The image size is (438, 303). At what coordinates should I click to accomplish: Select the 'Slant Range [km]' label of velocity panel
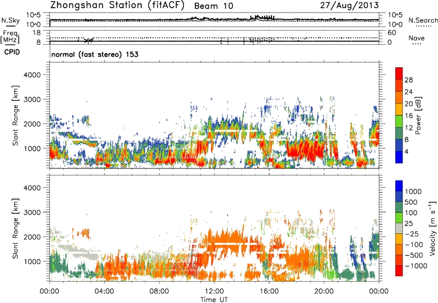[15, 228]
